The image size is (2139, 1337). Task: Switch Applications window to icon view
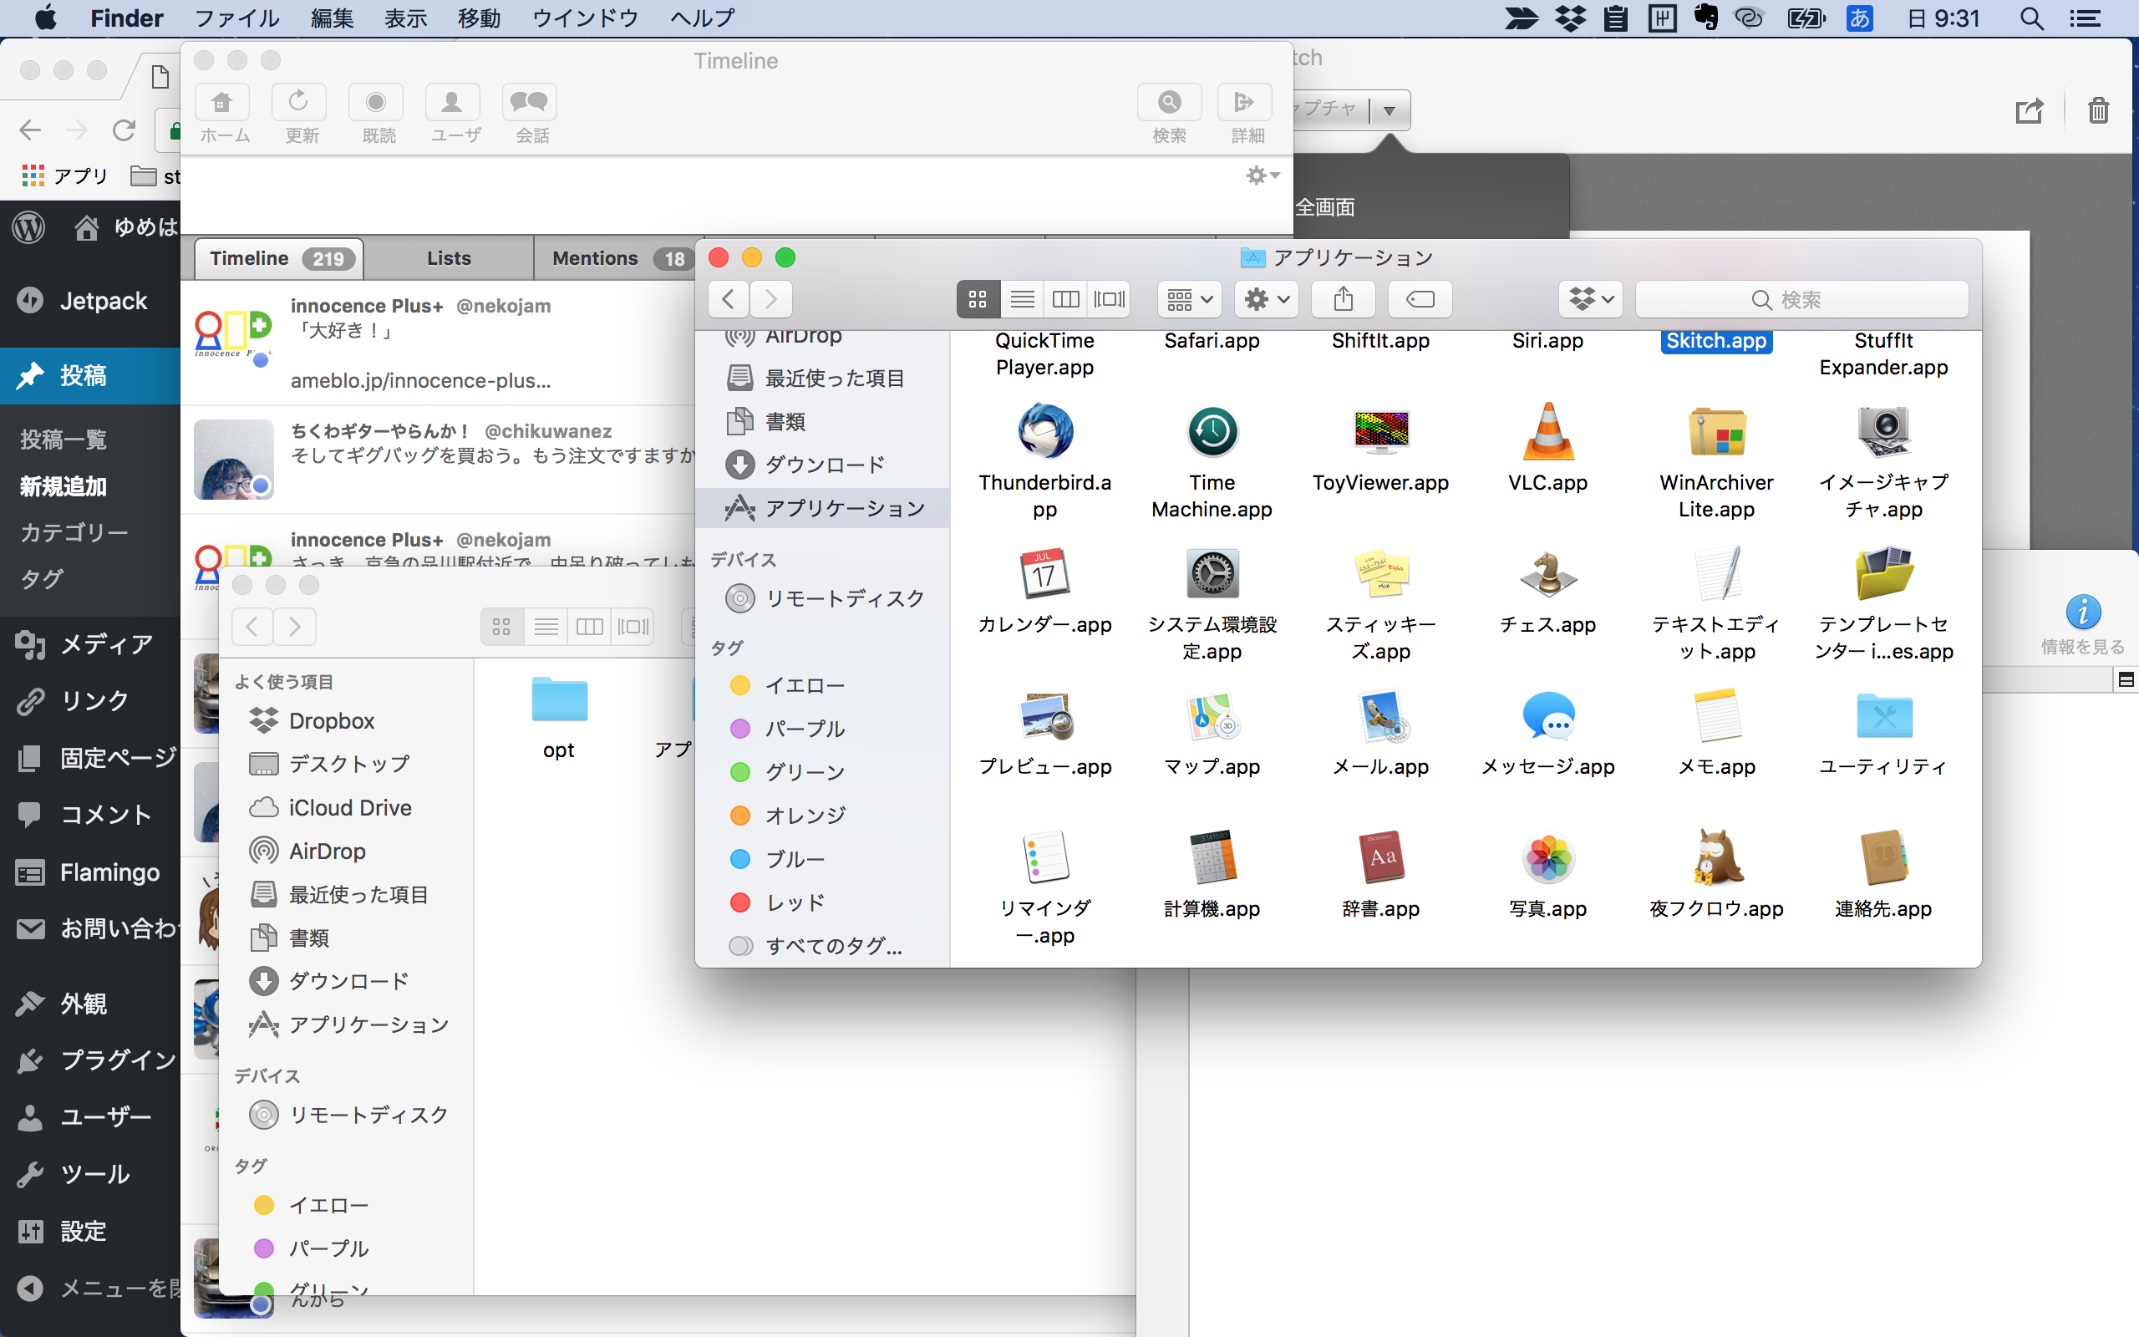coord(978,300)
